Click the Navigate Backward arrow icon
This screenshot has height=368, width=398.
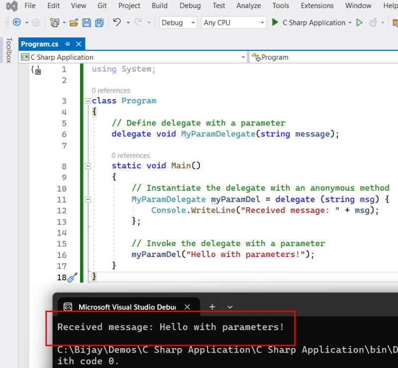coord(17,23)
